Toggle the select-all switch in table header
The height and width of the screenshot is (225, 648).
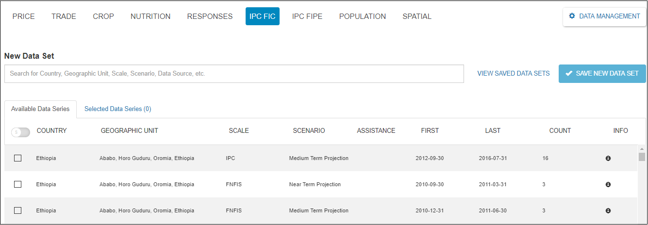[20, 132]
